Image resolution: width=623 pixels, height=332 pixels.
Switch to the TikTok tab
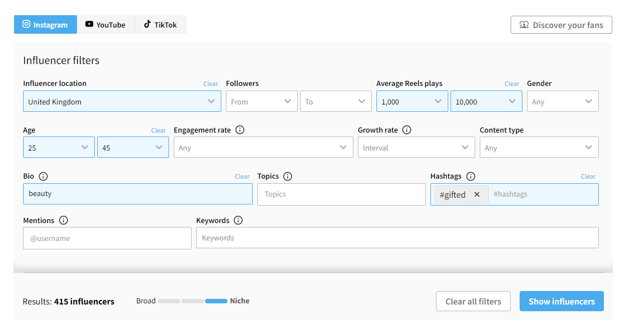[x=160, y=25]
